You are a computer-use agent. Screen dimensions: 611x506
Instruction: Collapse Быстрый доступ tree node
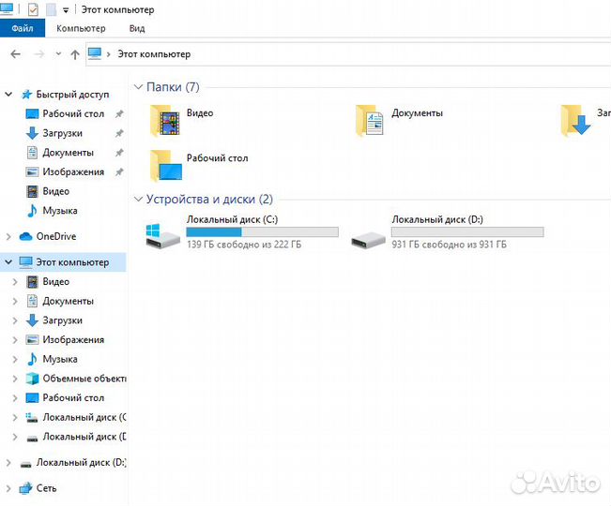8,95
